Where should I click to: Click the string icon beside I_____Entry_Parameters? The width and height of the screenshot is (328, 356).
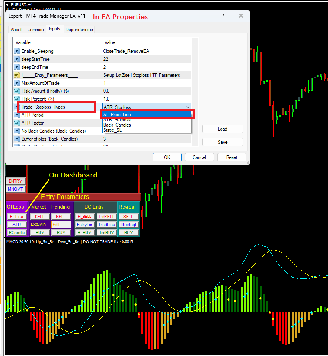(17, 75)
